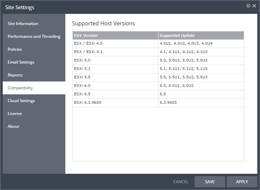Image resolution: width=260 pixels, height=190 pixels.
Task: Click updates cell 4.1, 4.1U1, 4.1U2, 4.1U3
Action: (x=201, y=52)
